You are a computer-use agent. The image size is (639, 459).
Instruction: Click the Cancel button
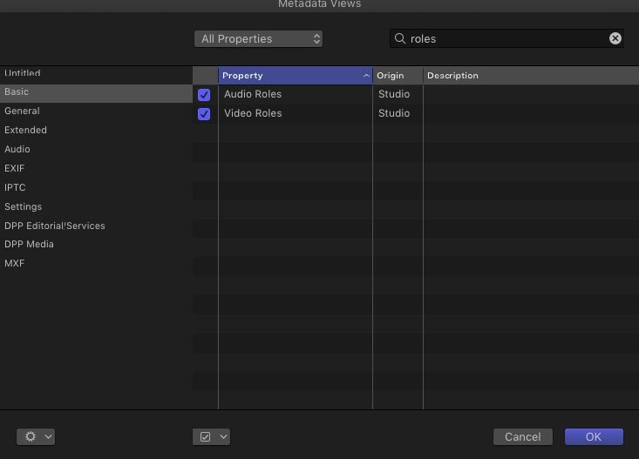point(523,436)
